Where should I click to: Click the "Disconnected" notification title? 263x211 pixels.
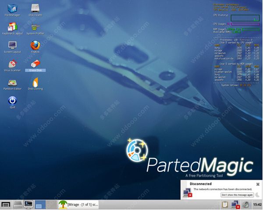point(201,184)
